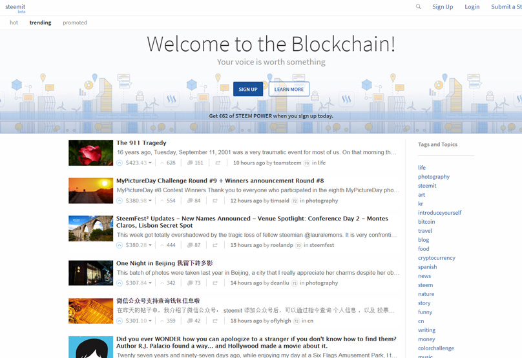Open author oflyhigh profile
Viewport: 522px width, 358px height.
click(x=280, y=321)
